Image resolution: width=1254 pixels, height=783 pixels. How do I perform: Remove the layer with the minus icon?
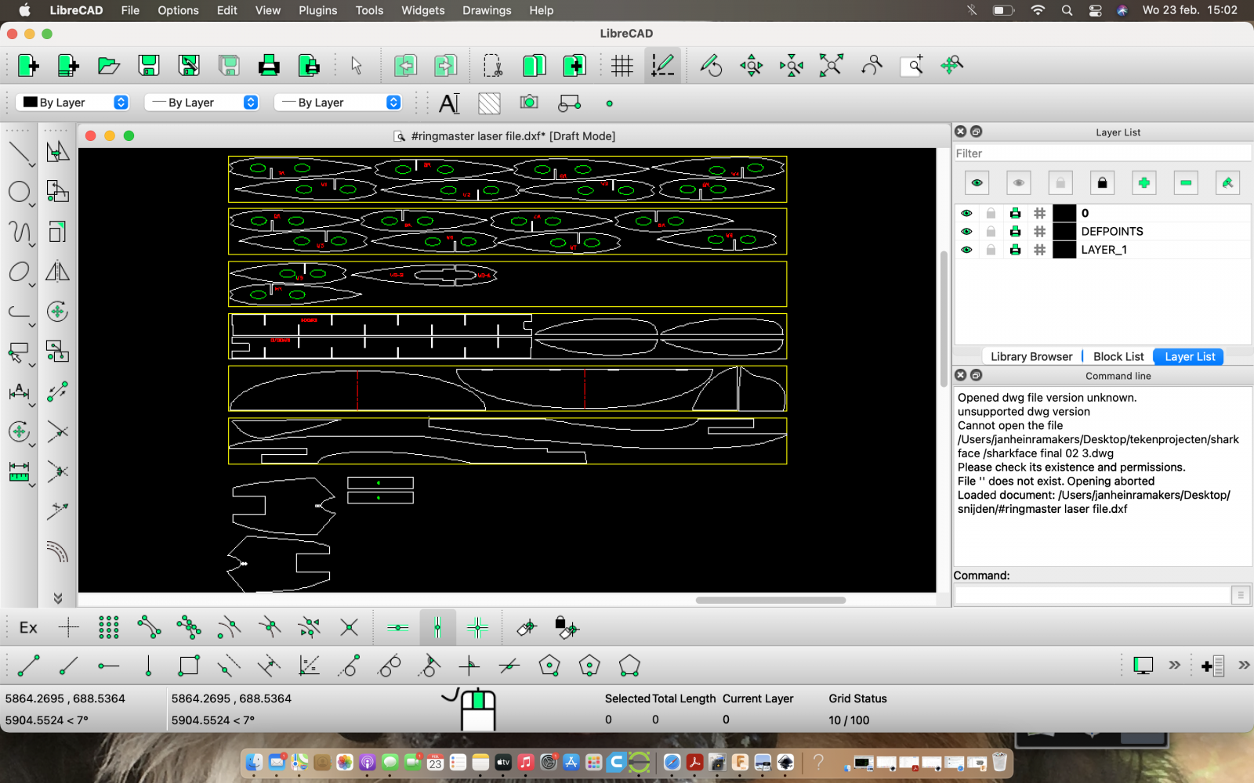pos(1186,182)
